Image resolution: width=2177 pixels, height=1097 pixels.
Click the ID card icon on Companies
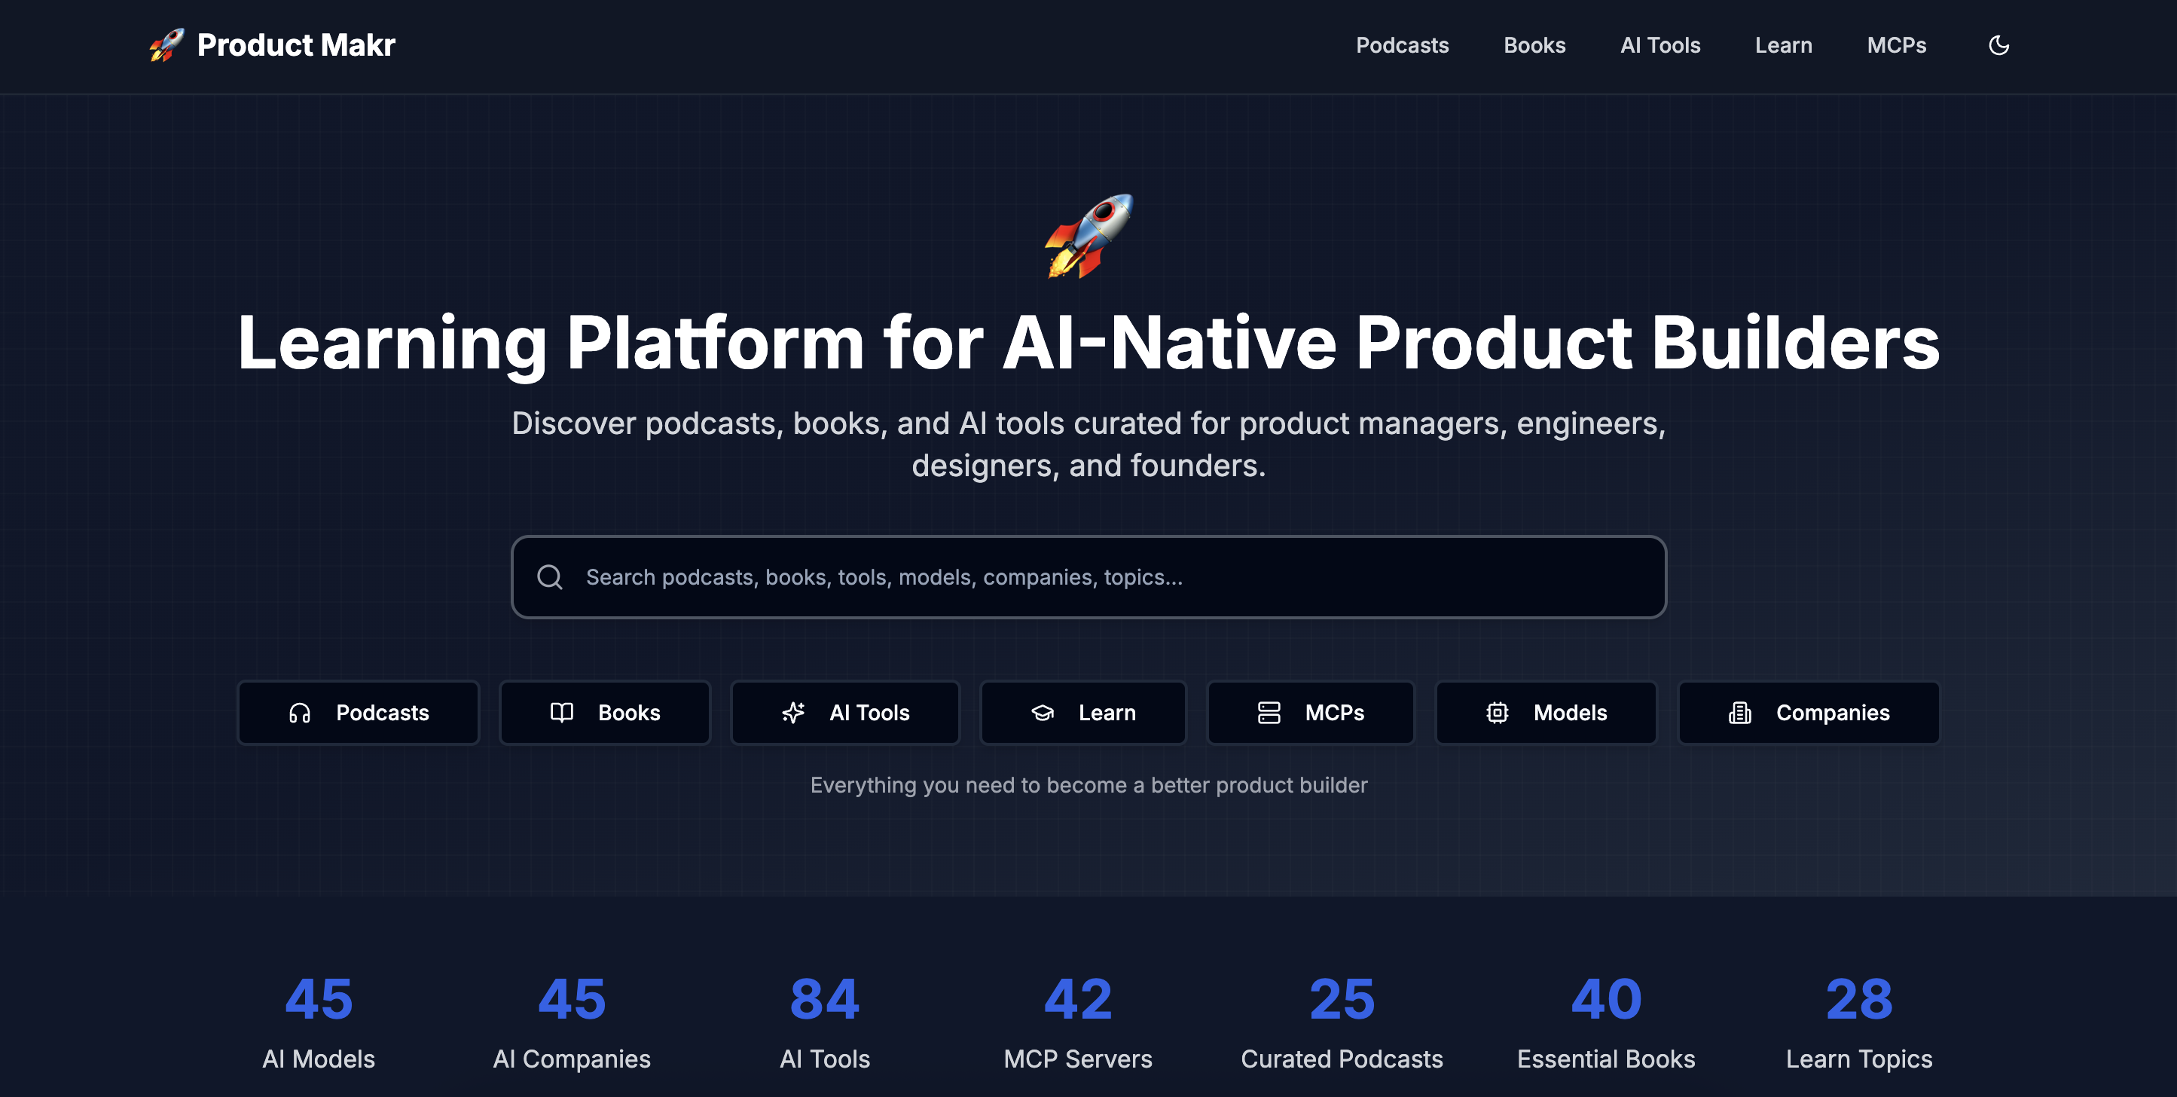click(x=1738, y=713)
